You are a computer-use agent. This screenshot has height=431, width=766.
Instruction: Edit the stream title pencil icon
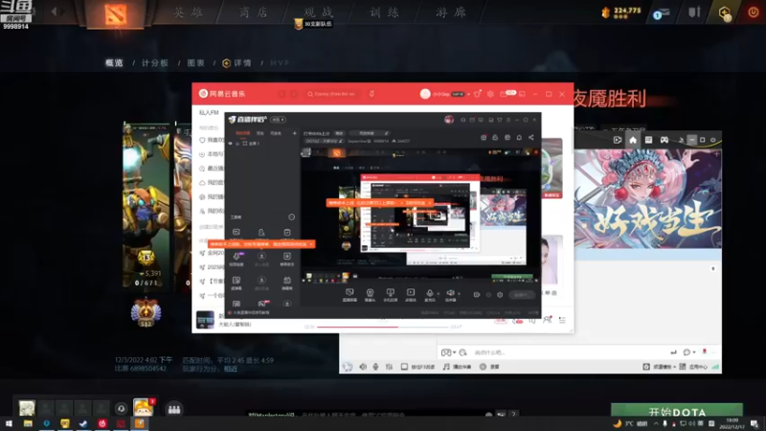point(386,133)
